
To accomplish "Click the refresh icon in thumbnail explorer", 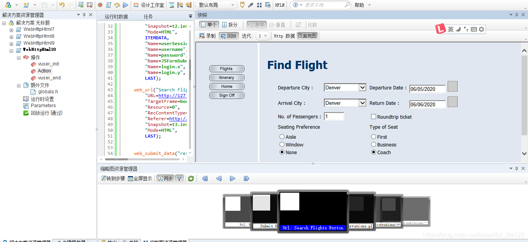I will pos(191,178).
